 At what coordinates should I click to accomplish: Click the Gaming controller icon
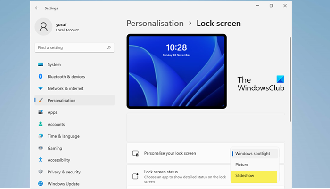41,148
